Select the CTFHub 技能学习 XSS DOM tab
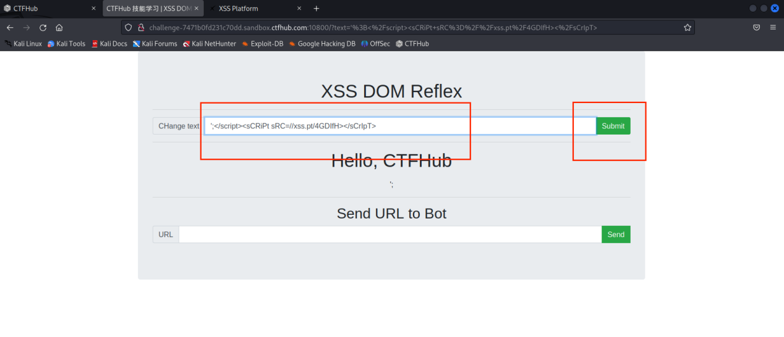The image size is (784, 337). point(153,9)
